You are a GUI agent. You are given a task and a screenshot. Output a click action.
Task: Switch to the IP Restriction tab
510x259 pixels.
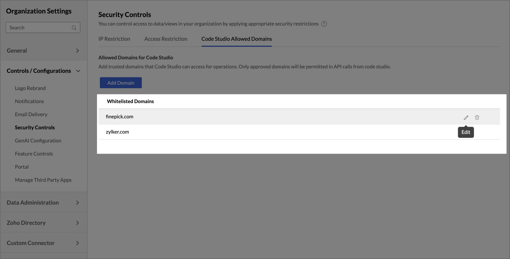pyautogui.click(x=114, y=39)
